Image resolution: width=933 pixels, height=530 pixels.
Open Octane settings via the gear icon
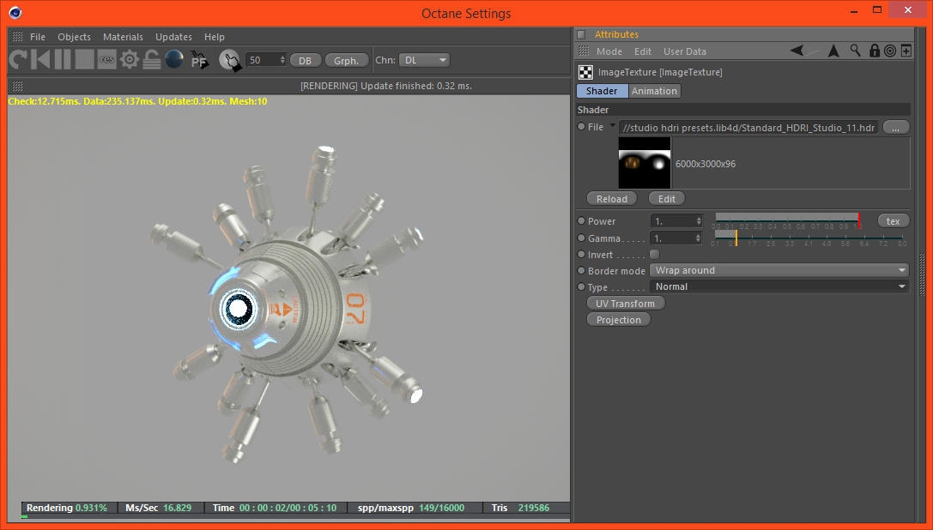[129, 60]
